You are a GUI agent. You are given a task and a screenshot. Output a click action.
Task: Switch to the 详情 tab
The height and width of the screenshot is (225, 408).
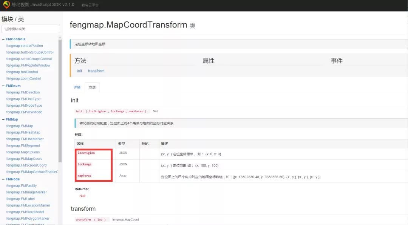(x=77, y=87)
